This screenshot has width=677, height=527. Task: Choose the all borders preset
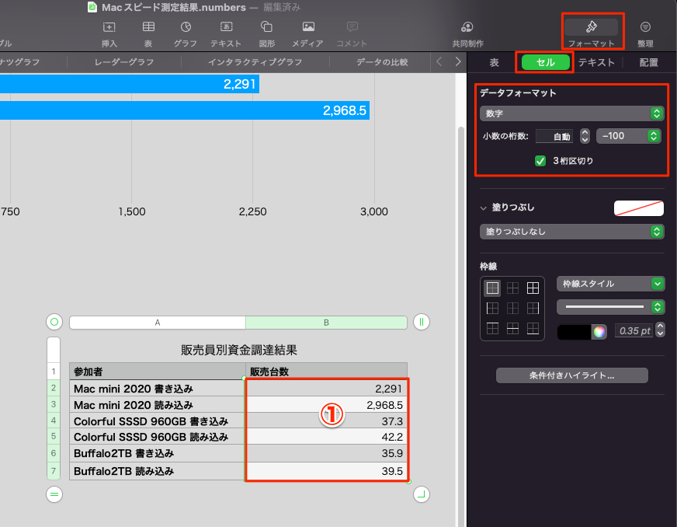tap(533, 288)
